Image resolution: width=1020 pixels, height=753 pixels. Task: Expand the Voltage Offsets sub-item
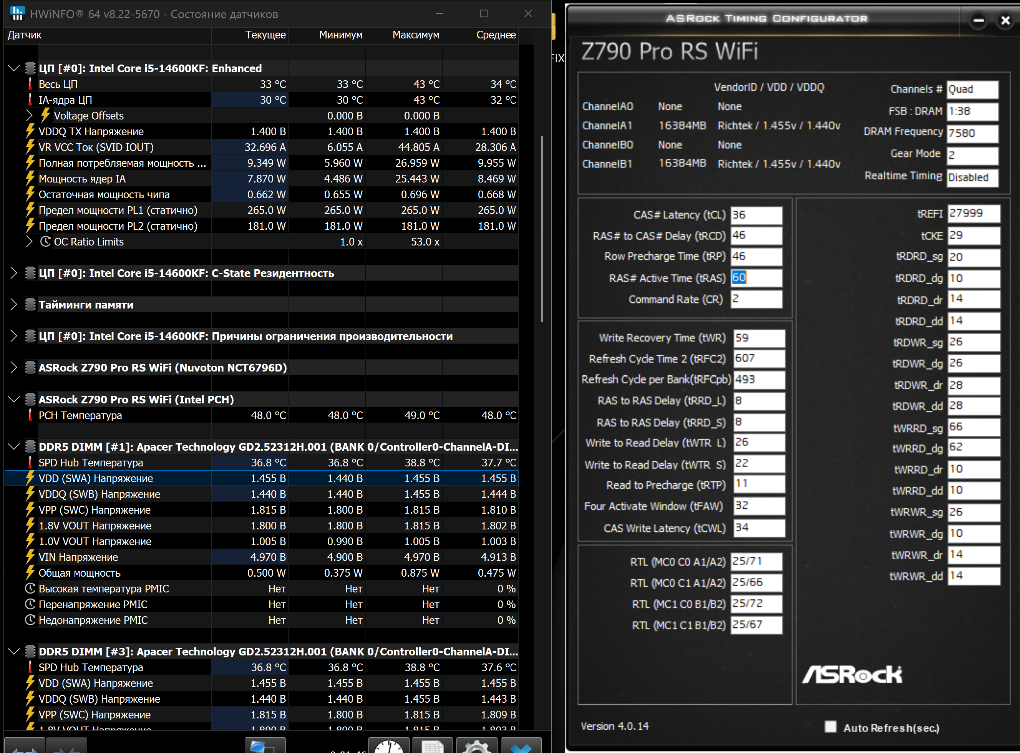[29, 115]
